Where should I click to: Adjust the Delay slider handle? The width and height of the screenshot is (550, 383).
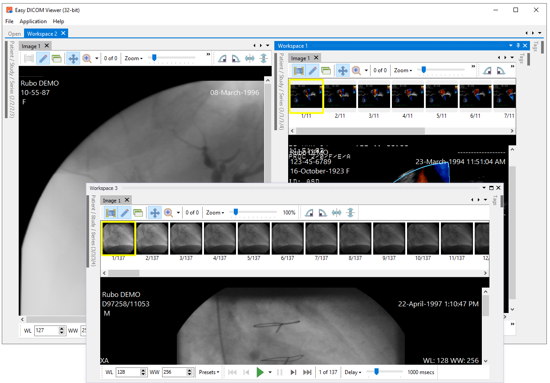click(x=376, y=372)
